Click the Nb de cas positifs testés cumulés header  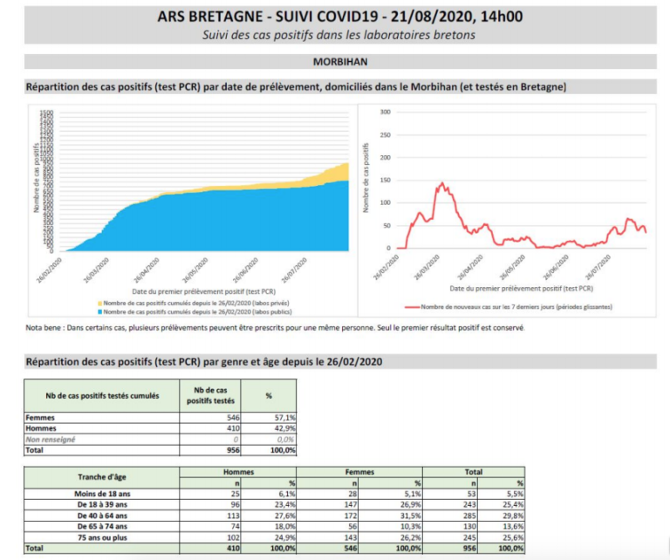point(101,395)
